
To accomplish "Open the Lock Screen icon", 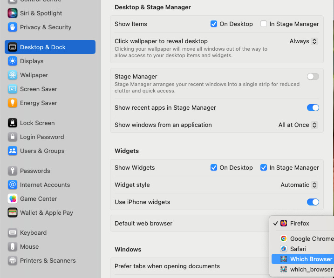I will (13, 123).
